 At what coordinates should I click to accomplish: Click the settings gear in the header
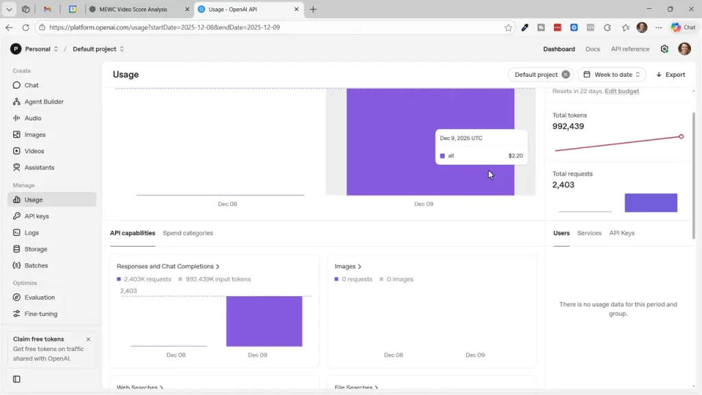click(664, 49)
